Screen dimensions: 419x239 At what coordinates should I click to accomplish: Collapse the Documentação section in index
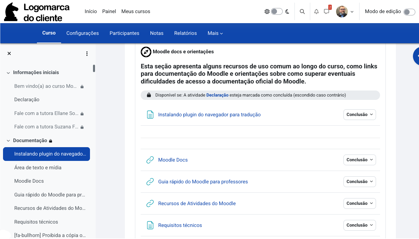tap(8, 141)
